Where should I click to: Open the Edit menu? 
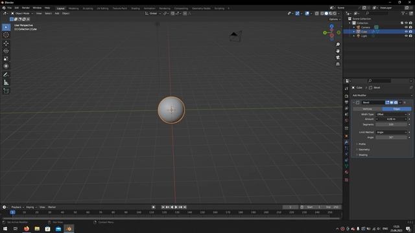tap(17, 8)
